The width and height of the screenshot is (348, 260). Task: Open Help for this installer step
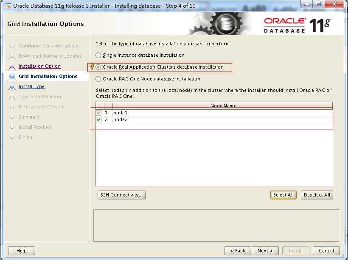point(22,251)
